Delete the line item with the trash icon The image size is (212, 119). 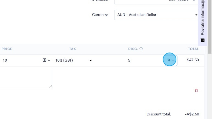point(196,90)
